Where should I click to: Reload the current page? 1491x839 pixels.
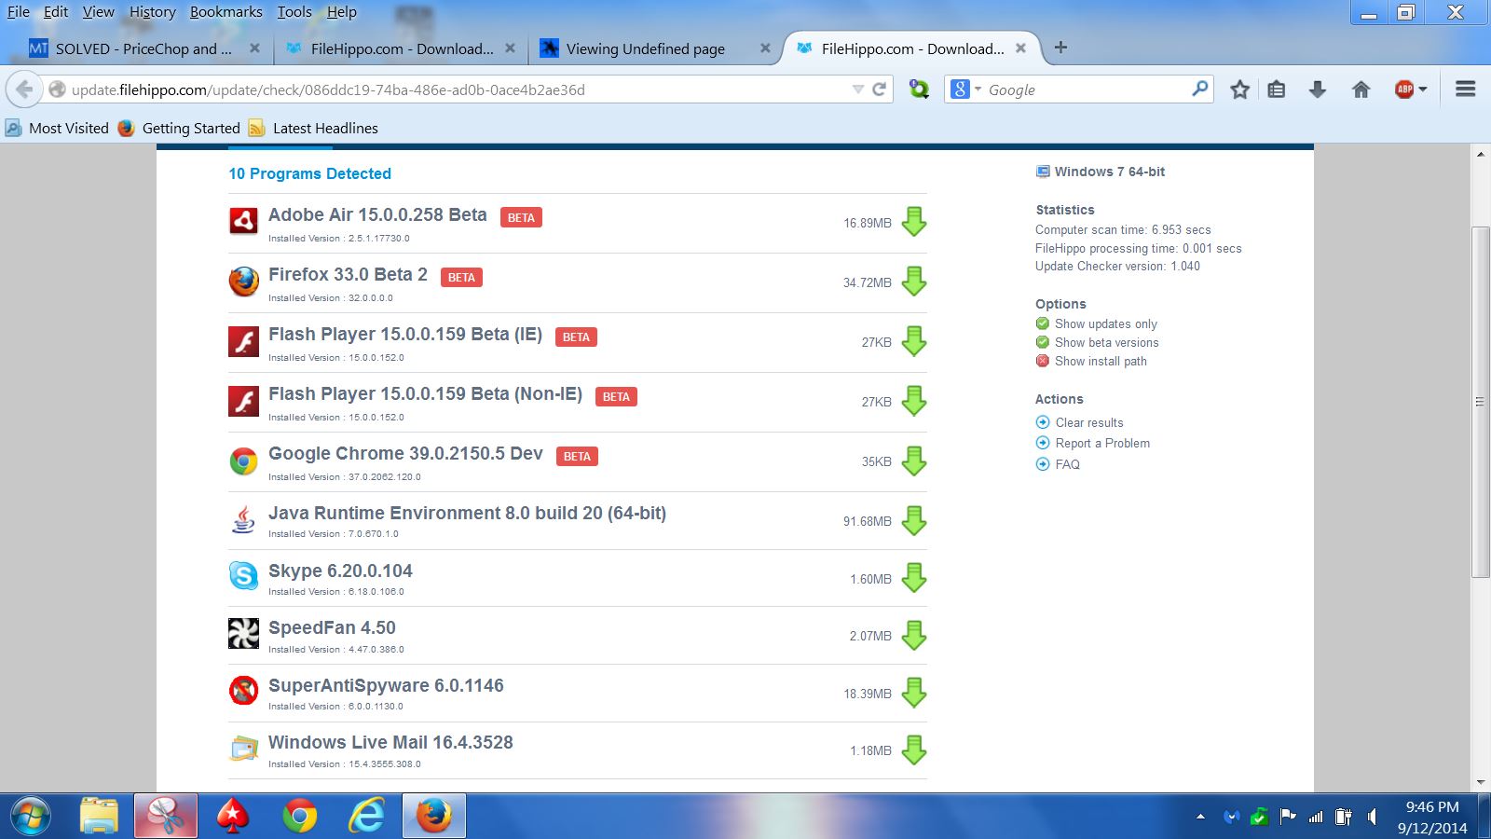pos(879,89)
